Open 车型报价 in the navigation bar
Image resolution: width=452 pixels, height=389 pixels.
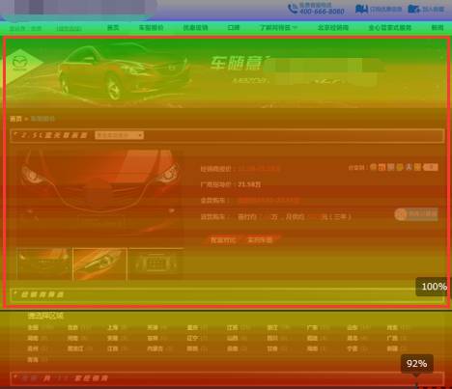(151, 28)
